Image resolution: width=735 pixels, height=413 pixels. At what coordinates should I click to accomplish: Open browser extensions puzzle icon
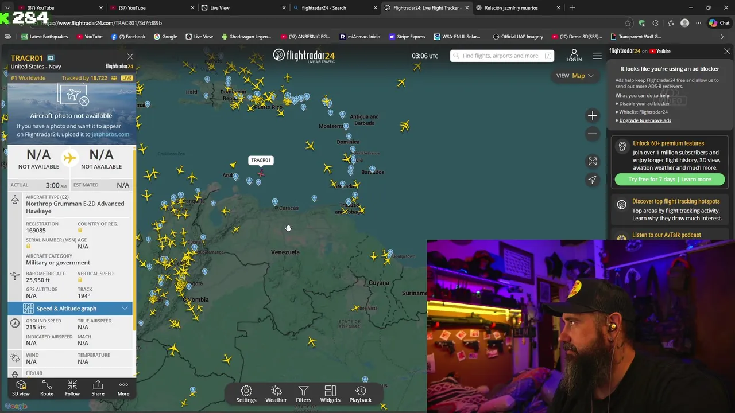tap(656, 23)
